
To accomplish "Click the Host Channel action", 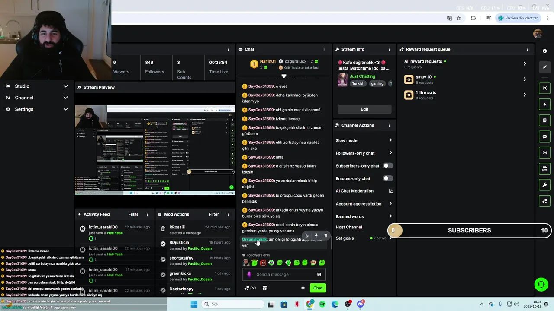I will (x=349, y=227).
